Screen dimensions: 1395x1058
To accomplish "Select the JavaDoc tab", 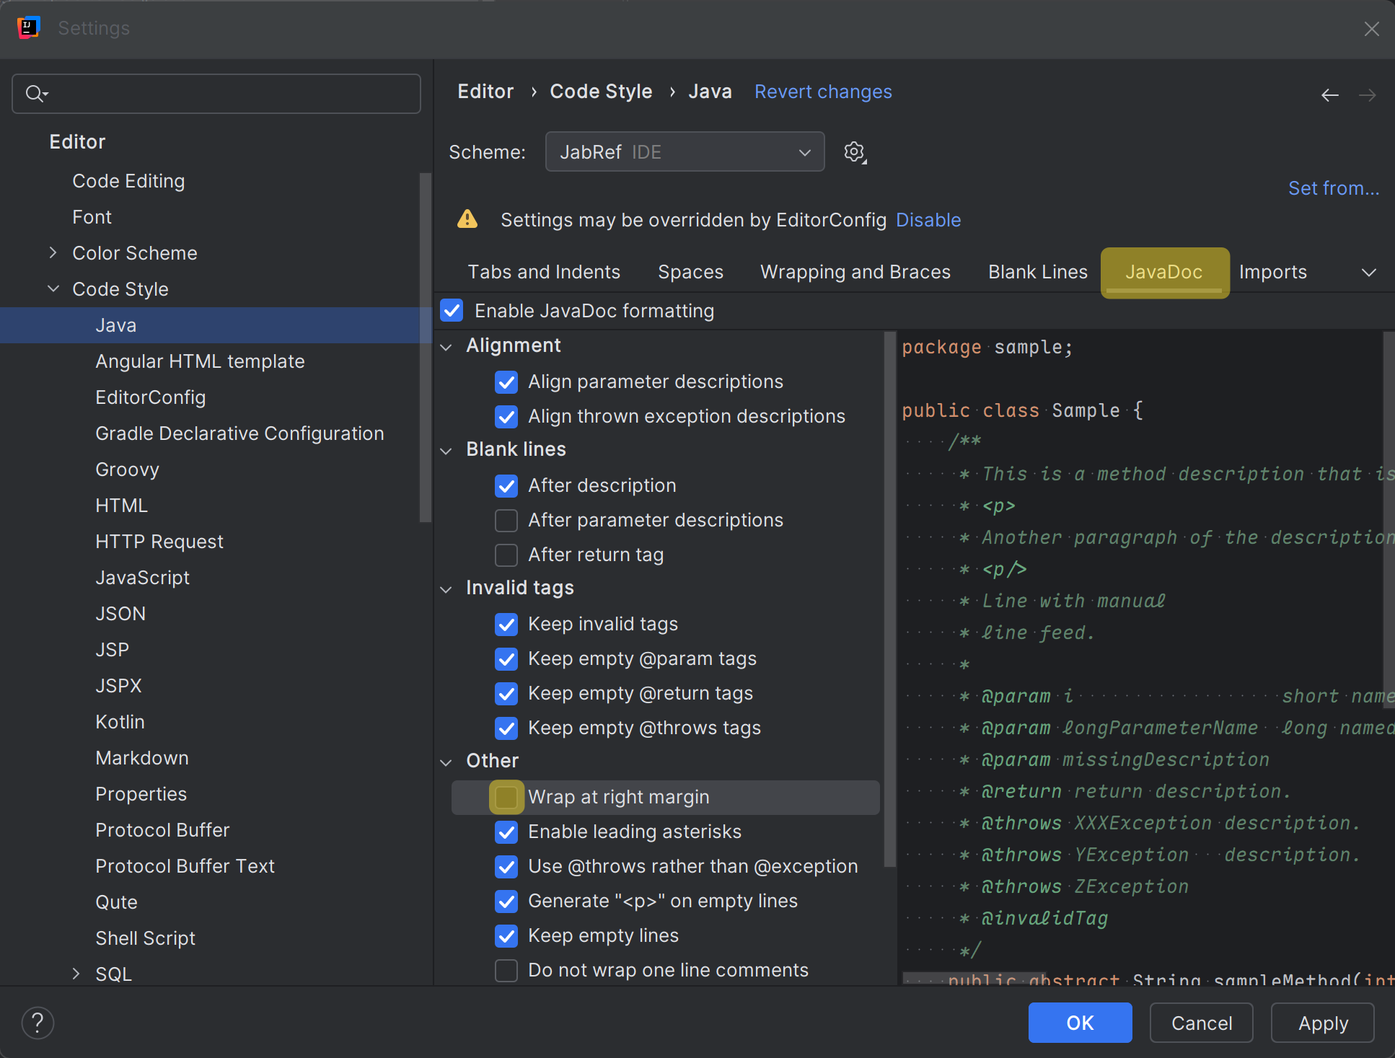I will [x=1164, y=272].
